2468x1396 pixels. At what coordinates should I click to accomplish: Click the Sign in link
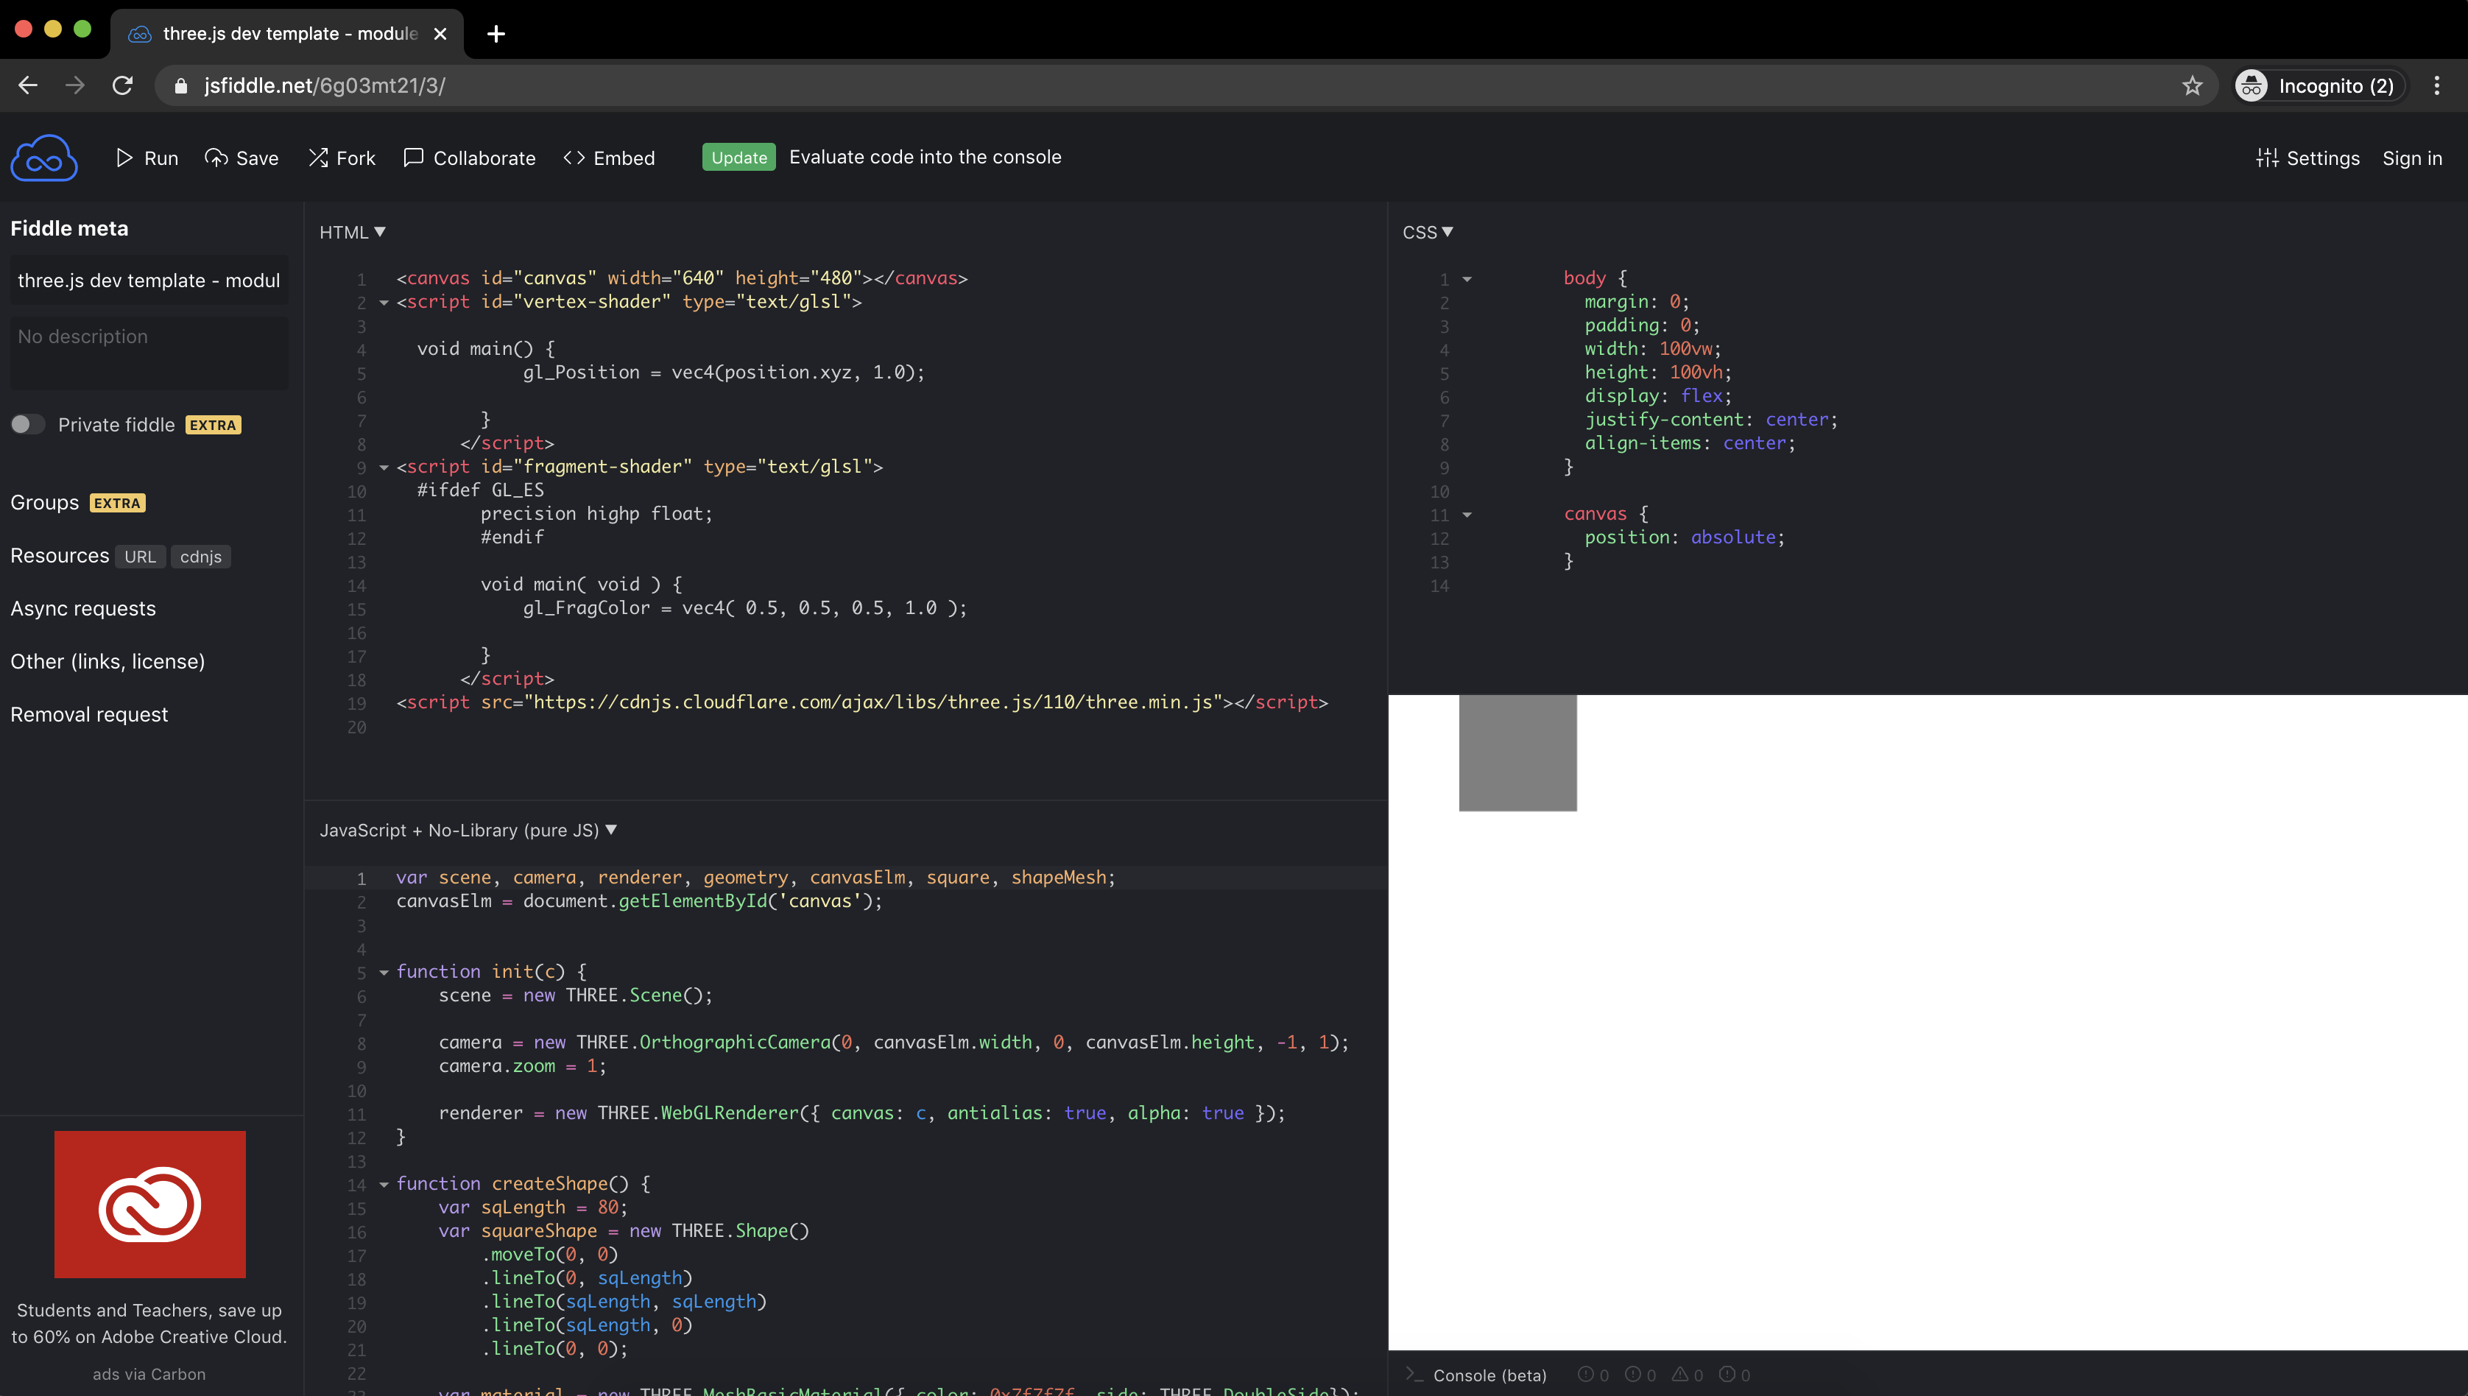pyautogui.click(x=2411, y=158)
